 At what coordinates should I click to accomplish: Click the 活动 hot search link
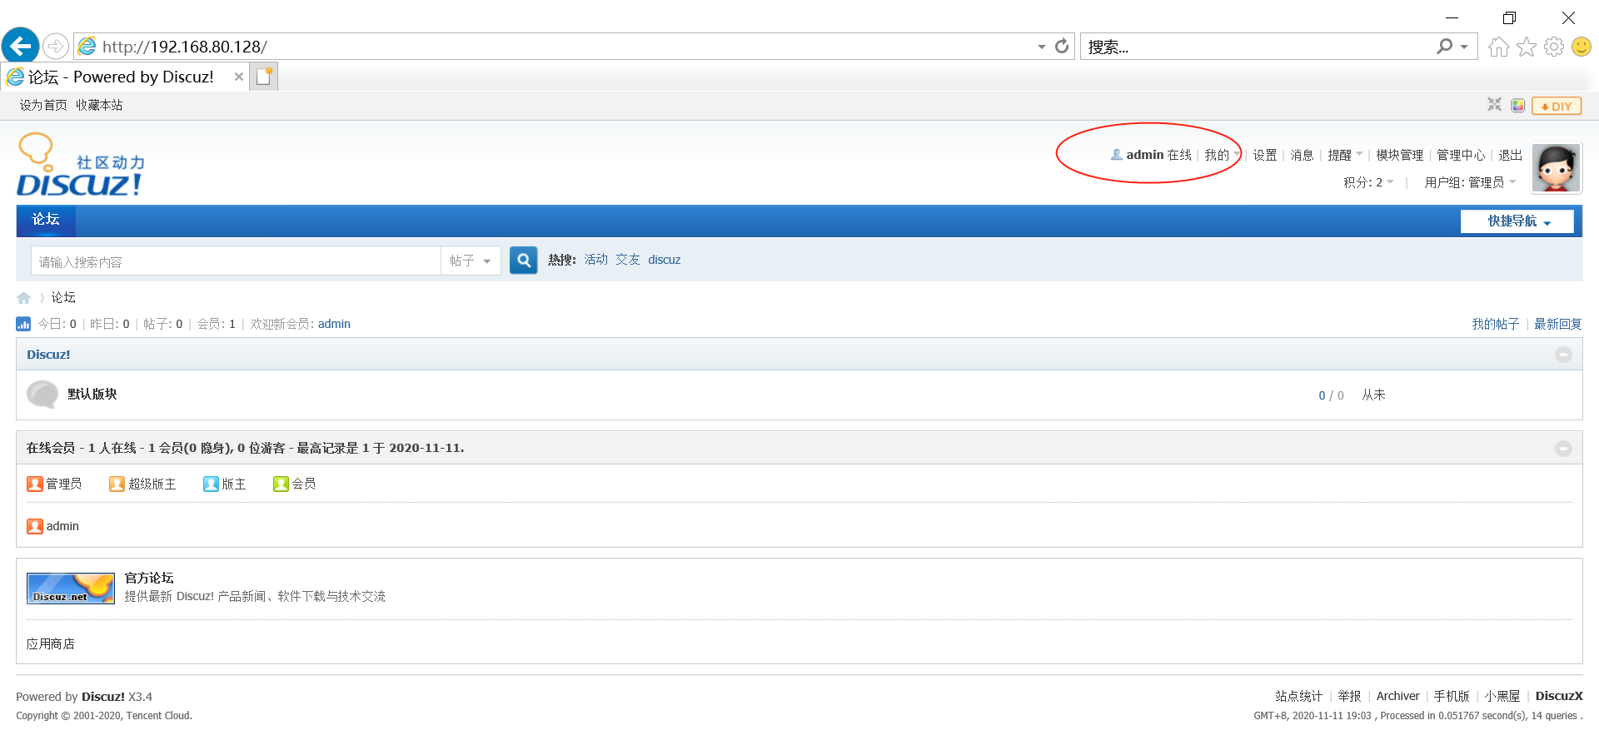(596, 260)
